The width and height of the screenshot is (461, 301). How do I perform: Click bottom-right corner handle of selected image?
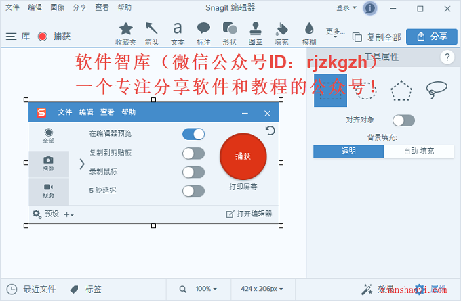click(281, 226)
